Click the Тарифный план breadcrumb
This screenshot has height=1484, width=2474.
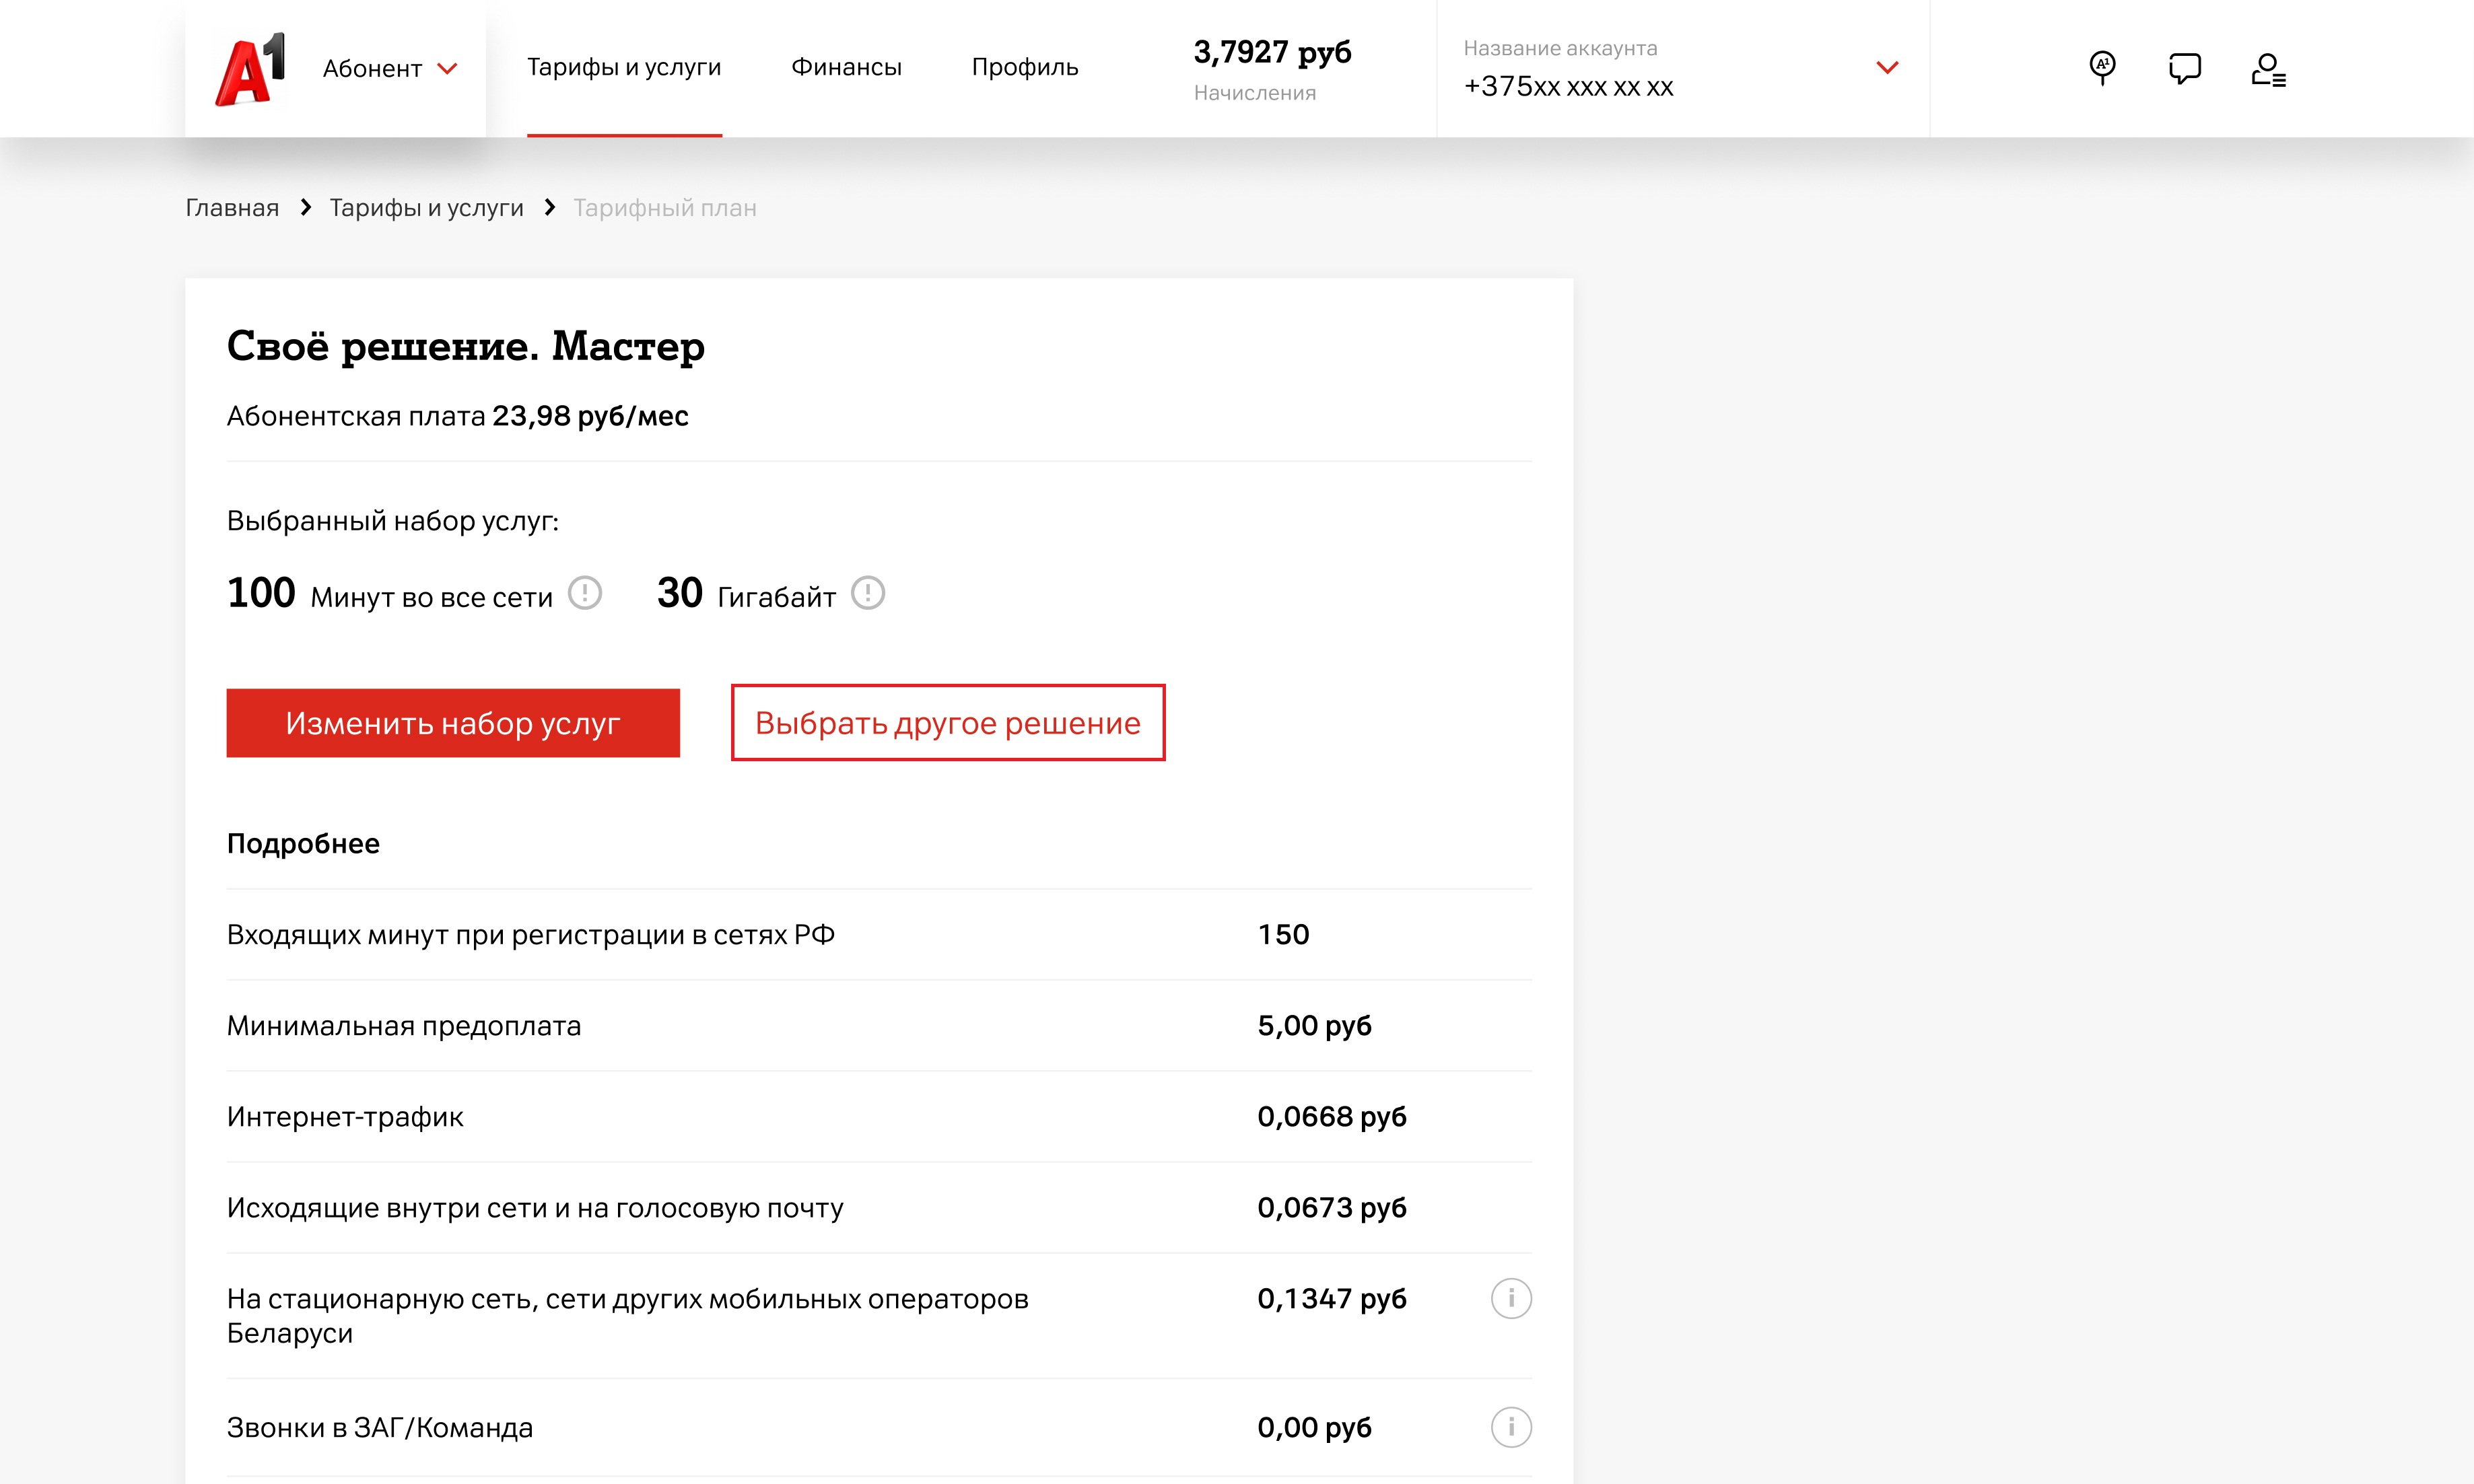point(664,208)
